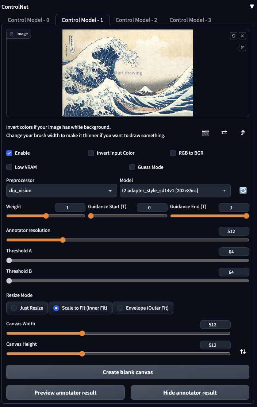Click the Weight value field

tap(70, 208)
